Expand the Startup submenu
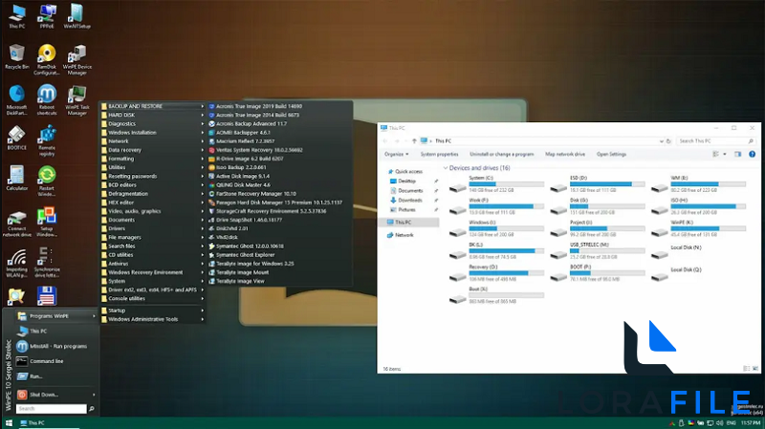The width and height of the screenshot is (765, 429). click(153, 311)
